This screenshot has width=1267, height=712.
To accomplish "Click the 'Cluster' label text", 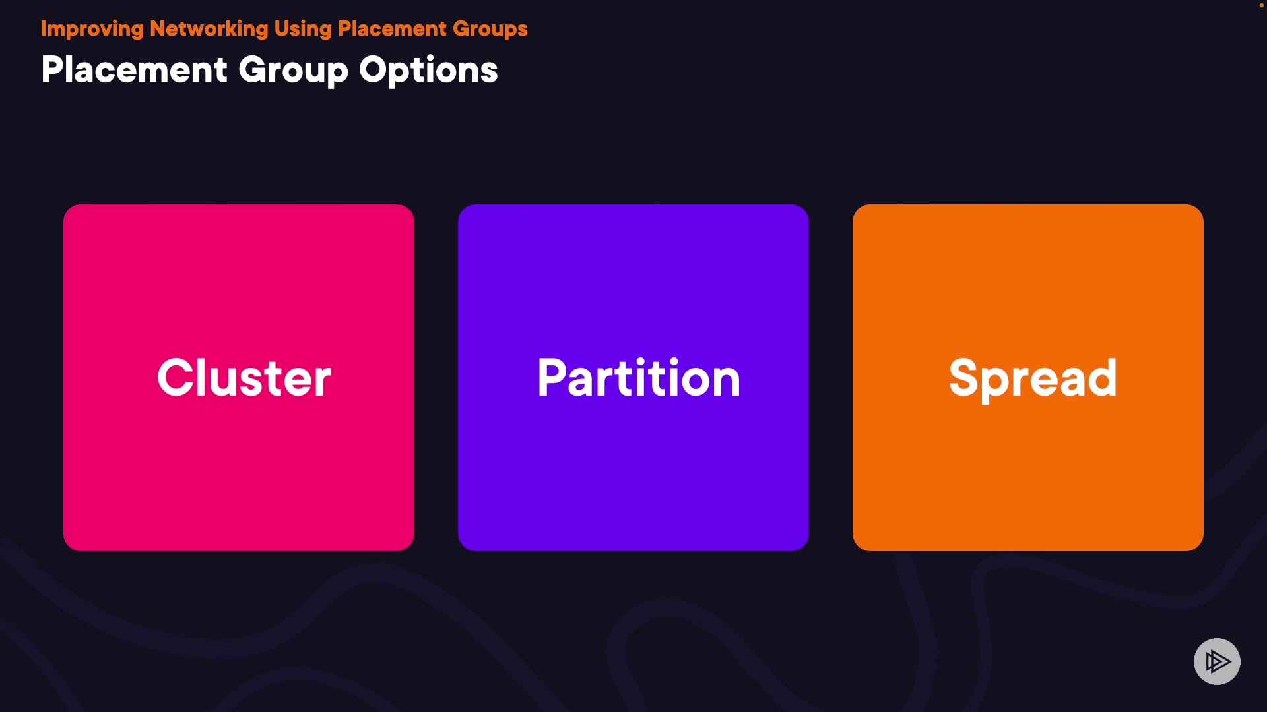I will coord(244,378).
